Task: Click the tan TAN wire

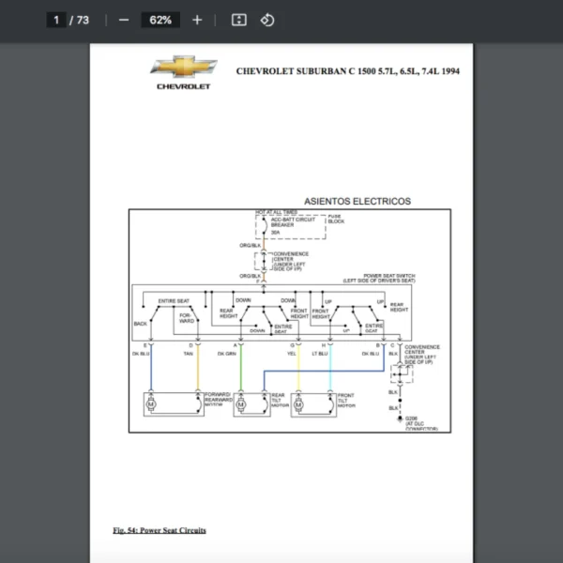Action: pos(197,371)
